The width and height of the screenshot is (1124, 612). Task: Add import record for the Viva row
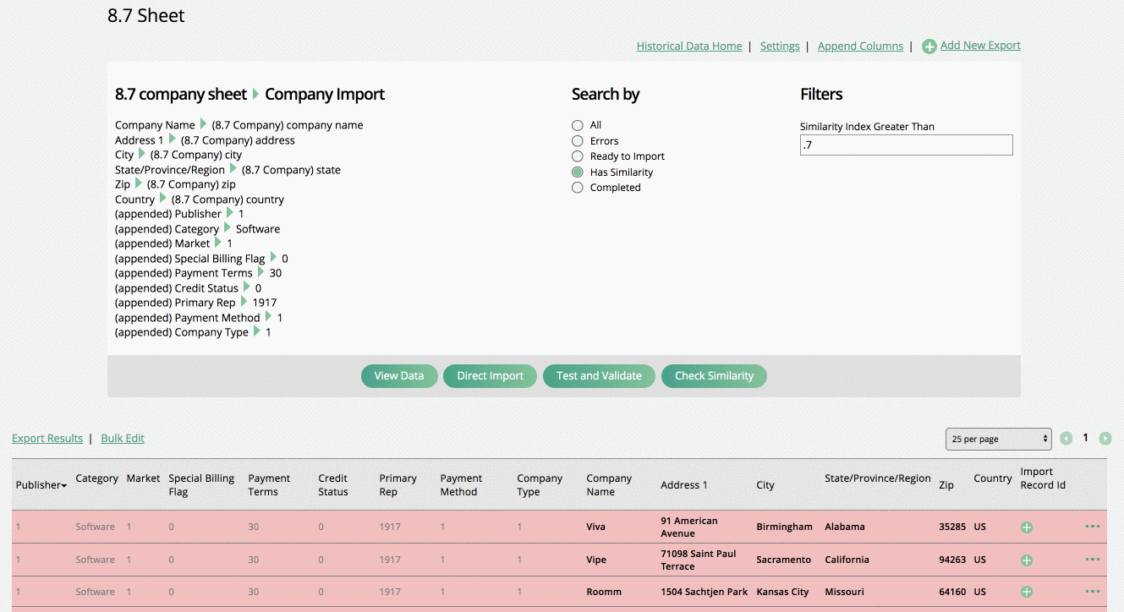click(x=1026, y=527)
